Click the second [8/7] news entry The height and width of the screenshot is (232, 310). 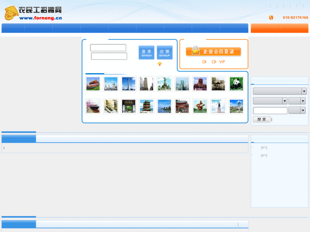264,155
